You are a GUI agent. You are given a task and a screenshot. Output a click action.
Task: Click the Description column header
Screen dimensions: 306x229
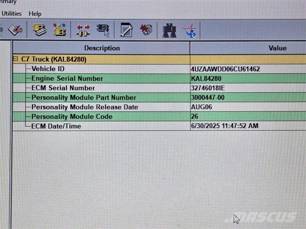click(x=102, y=48)
